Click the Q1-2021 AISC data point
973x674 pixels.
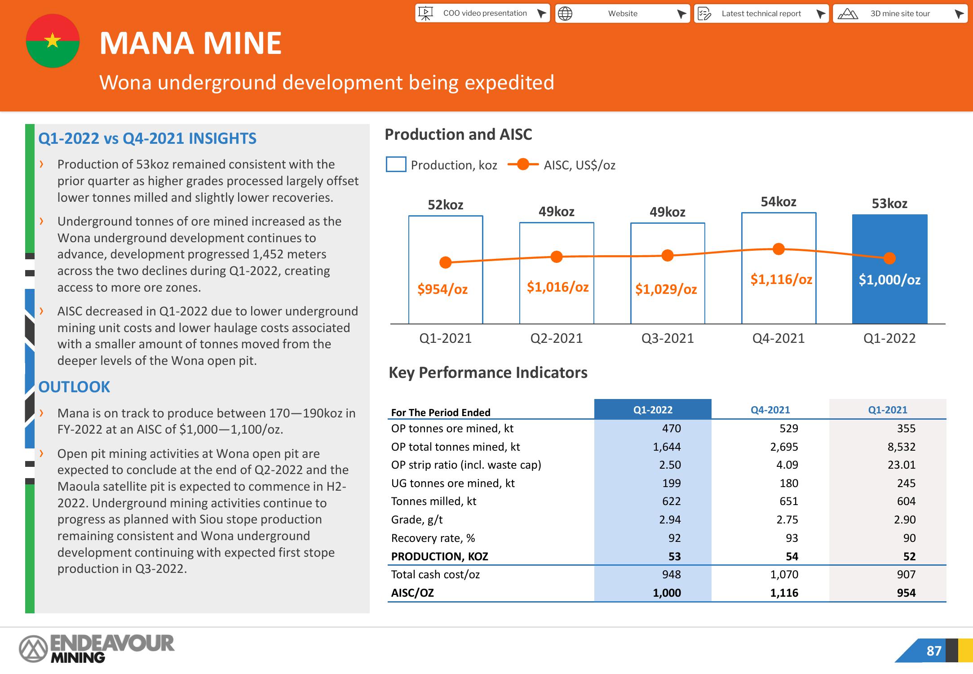(x=445, y=262)
